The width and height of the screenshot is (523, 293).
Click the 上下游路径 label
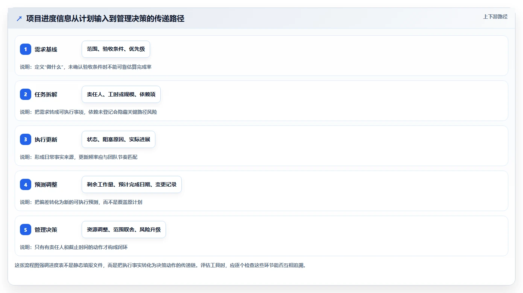(x=495, y=17)
